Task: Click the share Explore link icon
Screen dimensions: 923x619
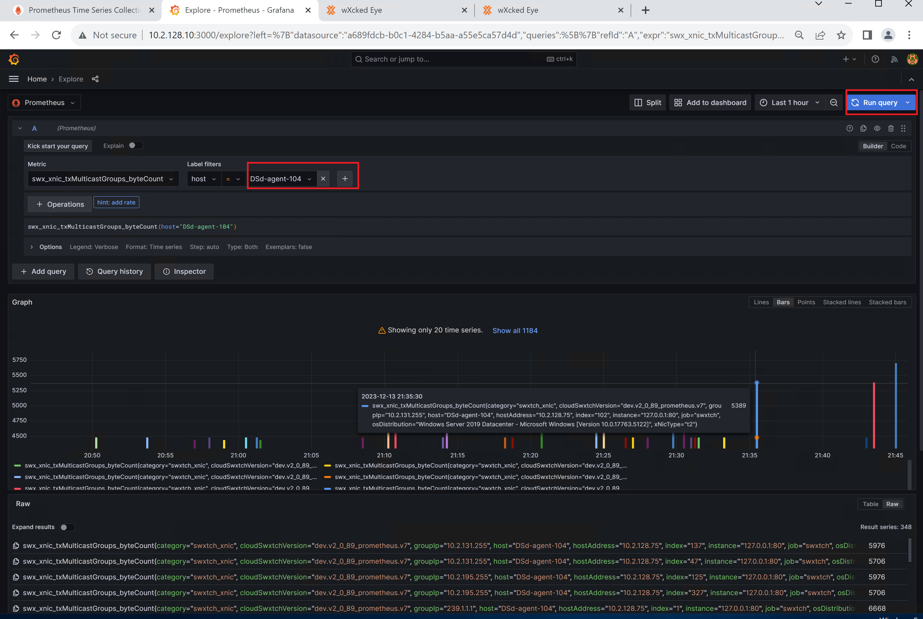Action: [x=95, y=79]
